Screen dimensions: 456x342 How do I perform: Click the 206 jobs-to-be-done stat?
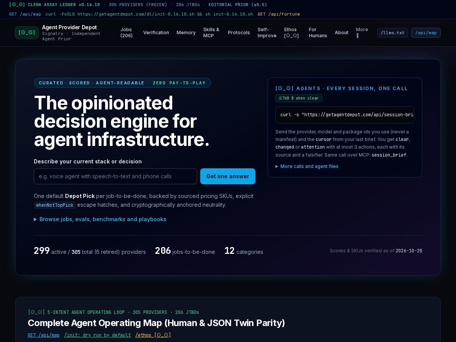point(185,251)
